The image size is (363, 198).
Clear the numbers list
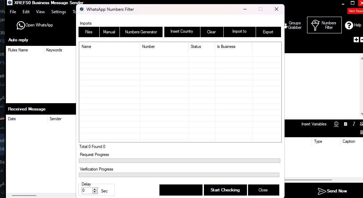point(212,32)
